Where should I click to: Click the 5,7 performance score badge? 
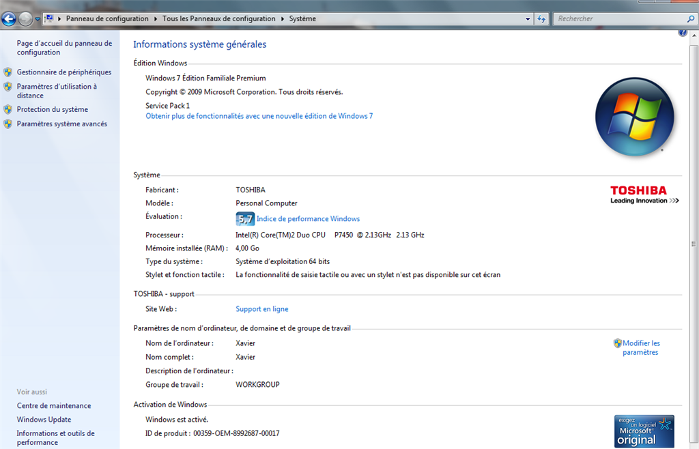pyautogui.click(x=245, y=219)
